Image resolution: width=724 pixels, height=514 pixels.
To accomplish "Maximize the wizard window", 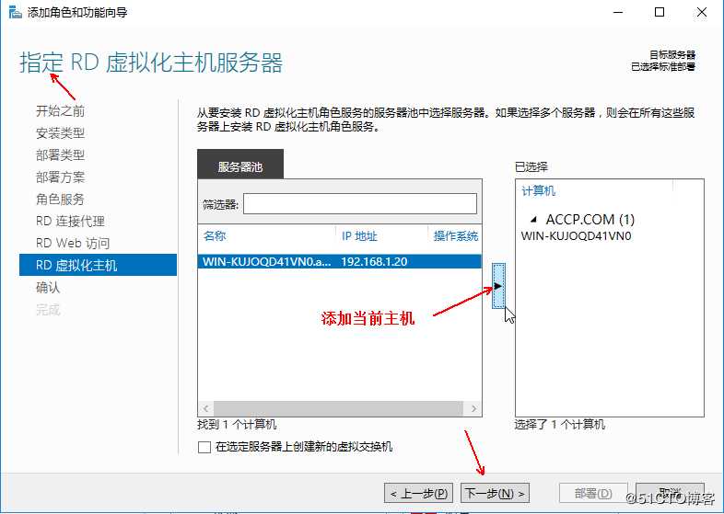I will click(660, 12).
